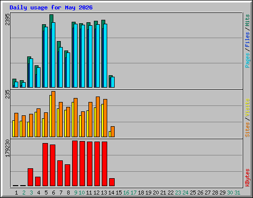Click the "Daily usage for May 2026" title
The height and width of the screenshot is (198, 253).
(x=51, y=7)
